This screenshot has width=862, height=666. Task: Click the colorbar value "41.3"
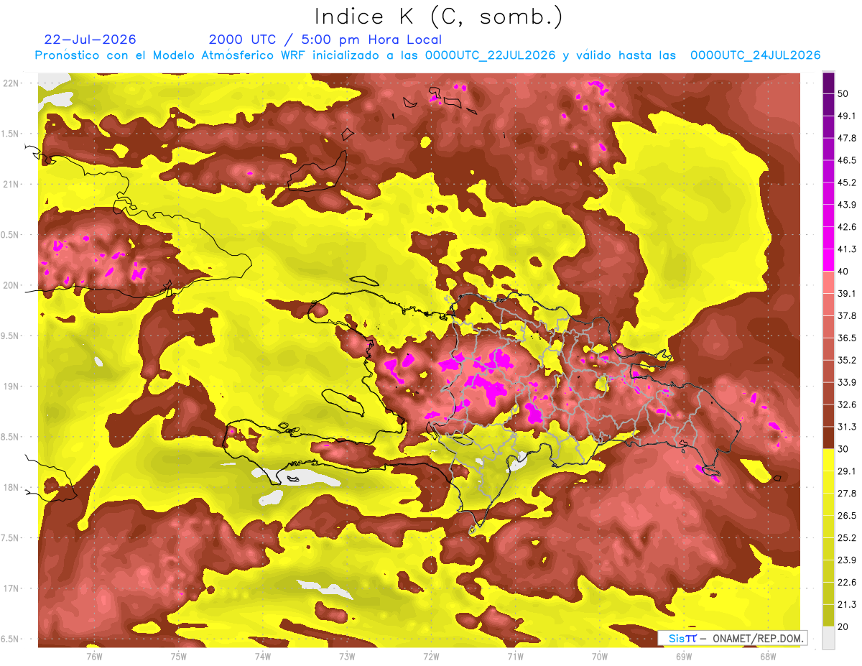click(x=847, y=249)
